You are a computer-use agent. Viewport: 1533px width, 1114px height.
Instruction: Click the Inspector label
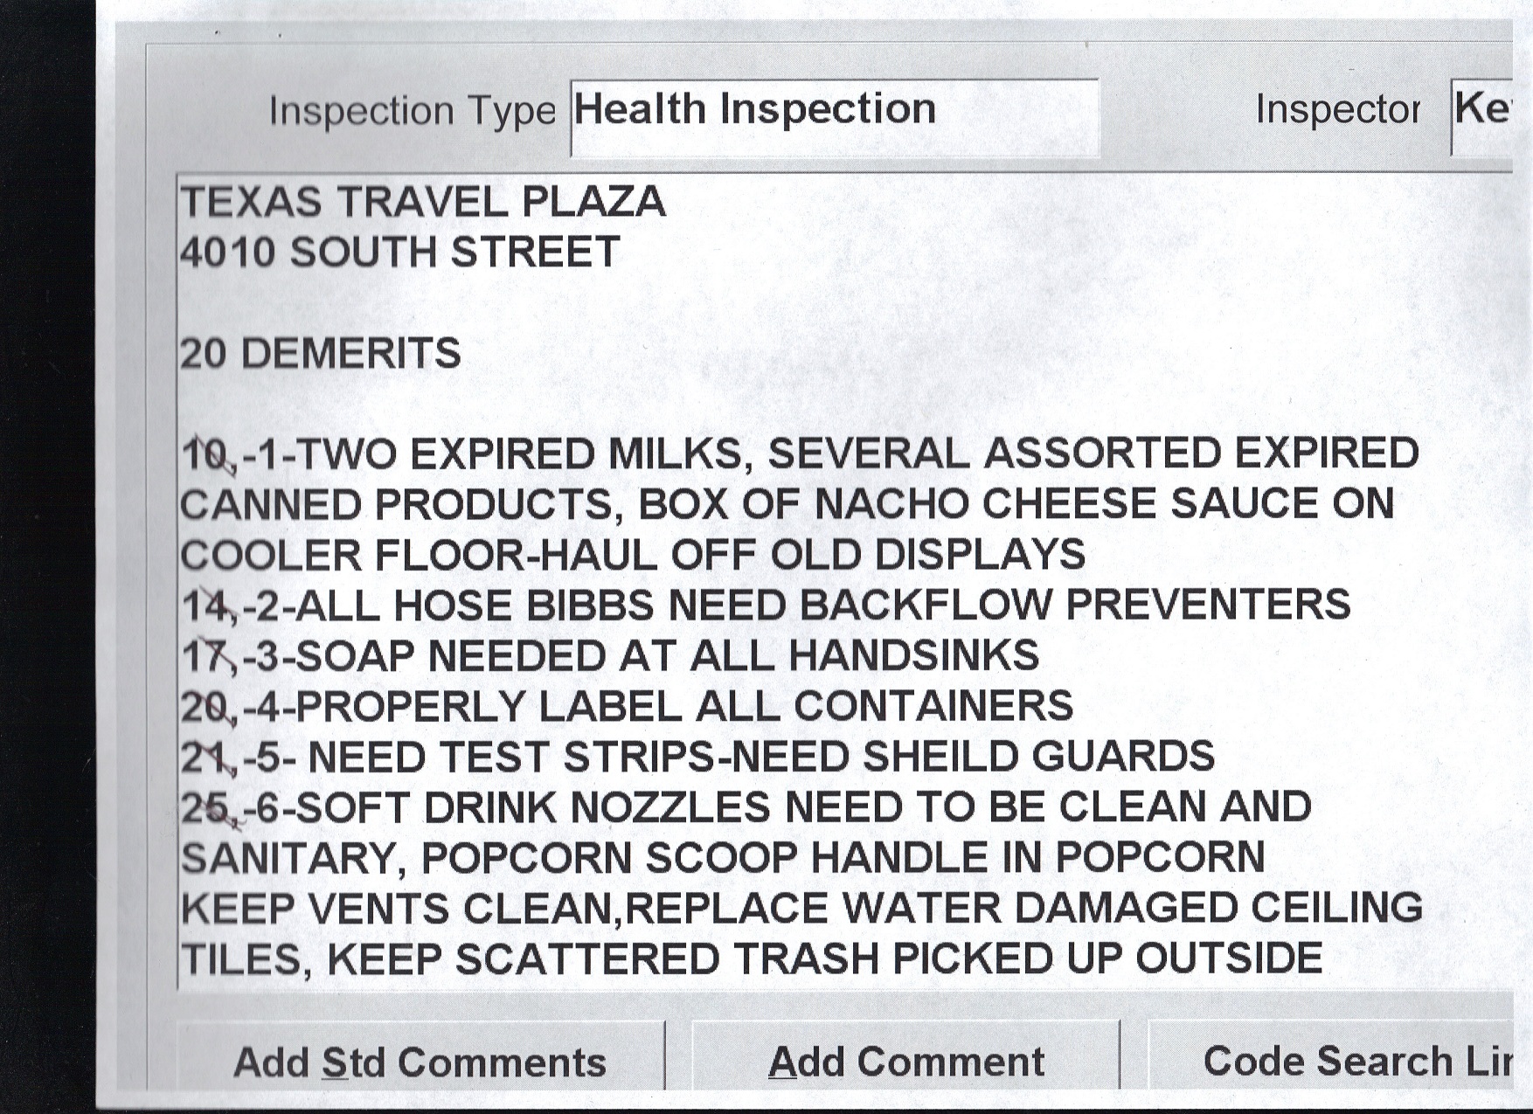pos(1337,110)
